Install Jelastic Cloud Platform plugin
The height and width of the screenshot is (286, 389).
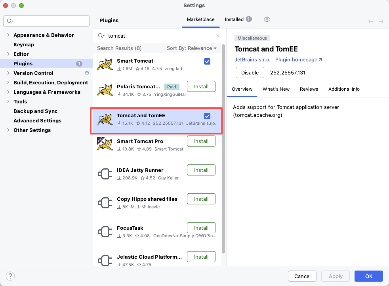201,257
